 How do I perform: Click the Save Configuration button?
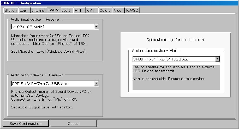click(x=26, y=124)
